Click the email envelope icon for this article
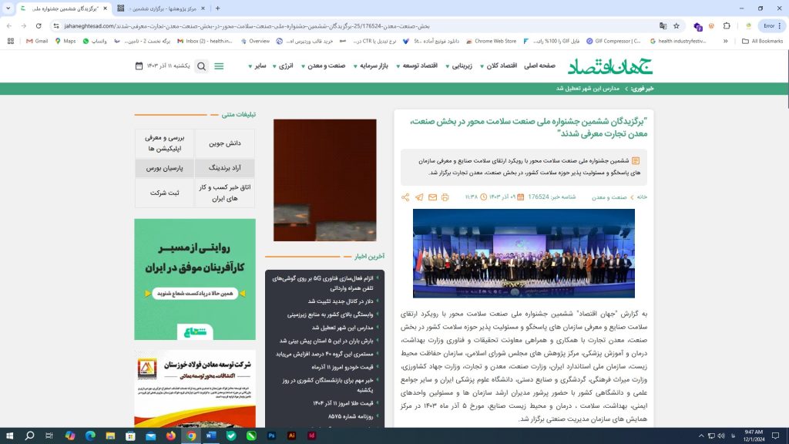789x444 pixels. coord(432,197)
